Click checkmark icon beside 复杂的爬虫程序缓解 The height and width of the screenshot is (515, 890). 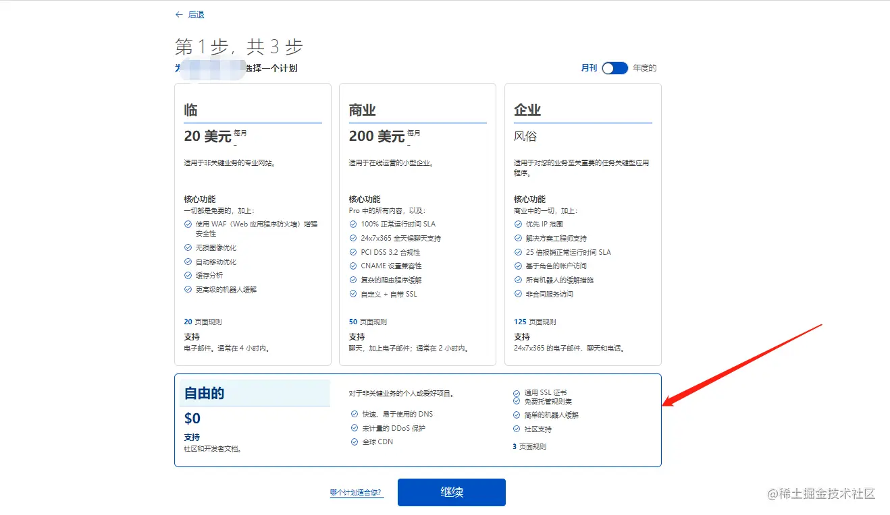(352, 280)
